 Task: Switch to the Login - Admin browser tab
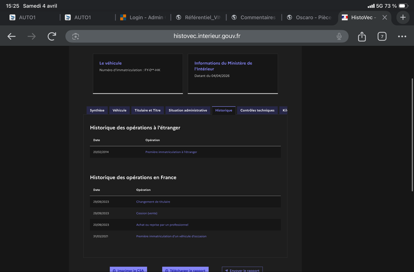pos(145,17)
